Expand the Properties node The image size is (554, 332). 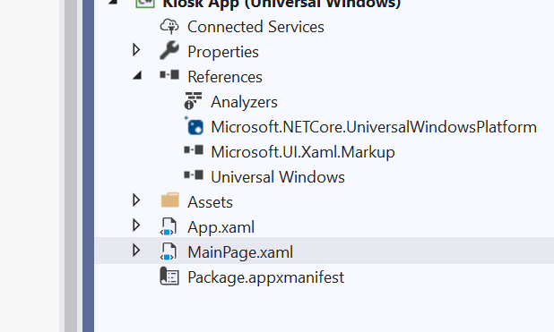point(136,50)
